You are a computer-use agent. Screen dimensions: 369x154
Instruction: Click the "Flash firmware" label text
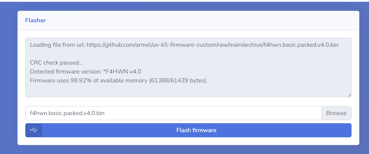point(196,130)
